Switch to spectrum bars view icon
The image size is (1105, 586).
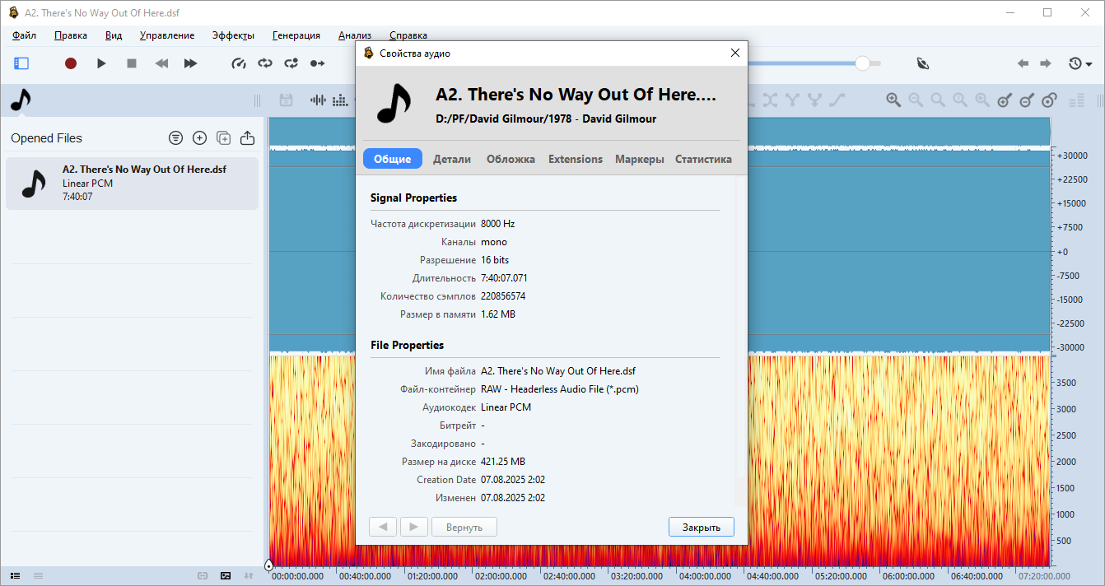point(339,100)
